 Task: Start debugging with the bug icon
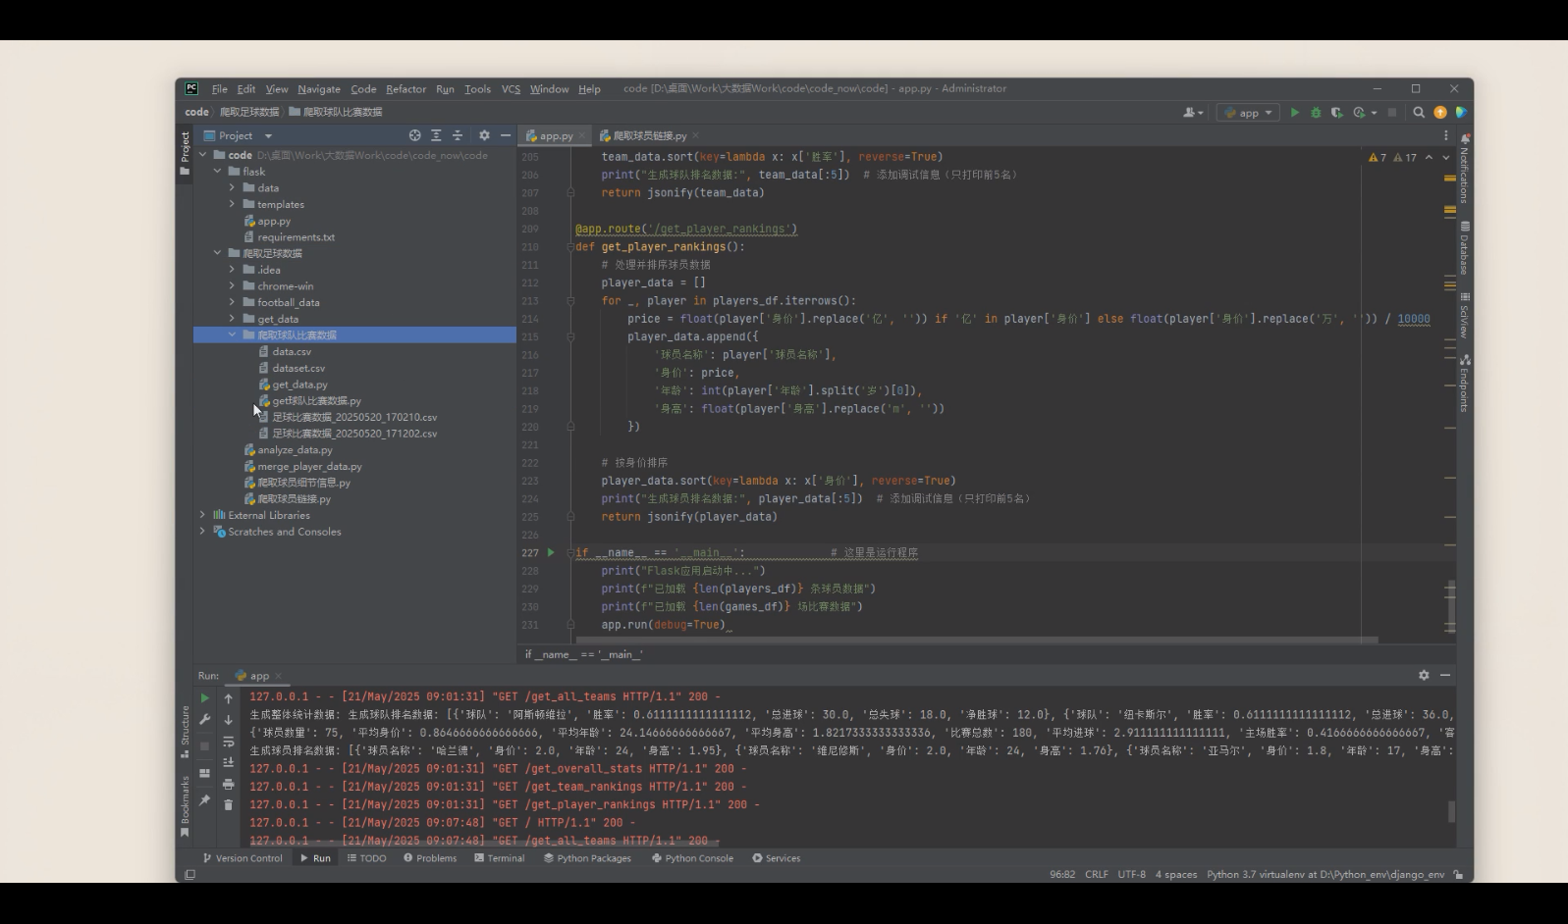1316,113
